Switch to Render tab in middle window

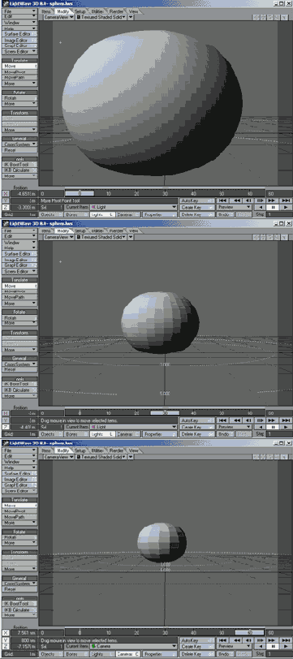coord(116,230)
